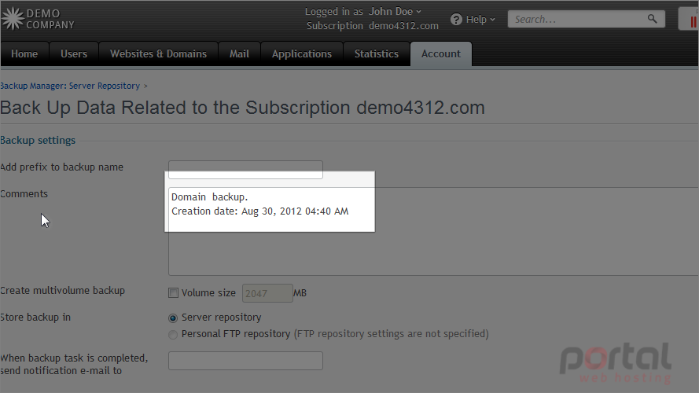Click the Demo Company starburst logo
699x393 pixels.
coord(13,19)
